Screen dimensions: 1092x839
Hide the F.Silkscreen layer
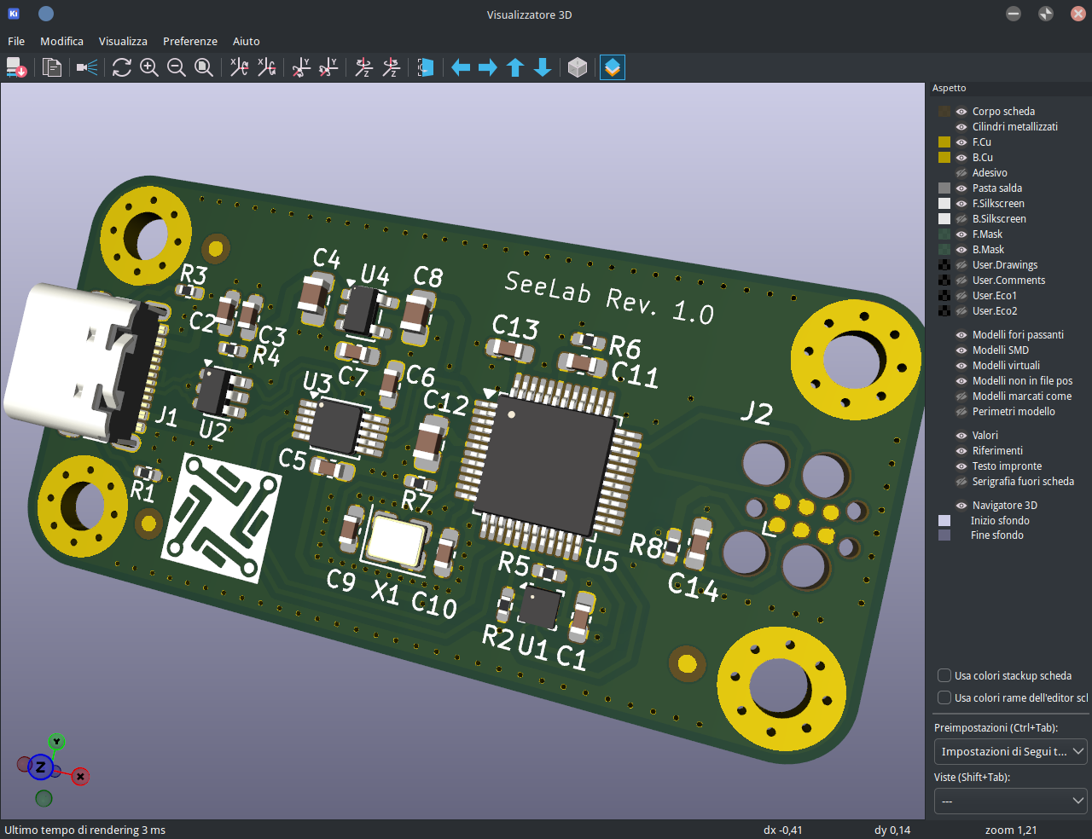961,204
